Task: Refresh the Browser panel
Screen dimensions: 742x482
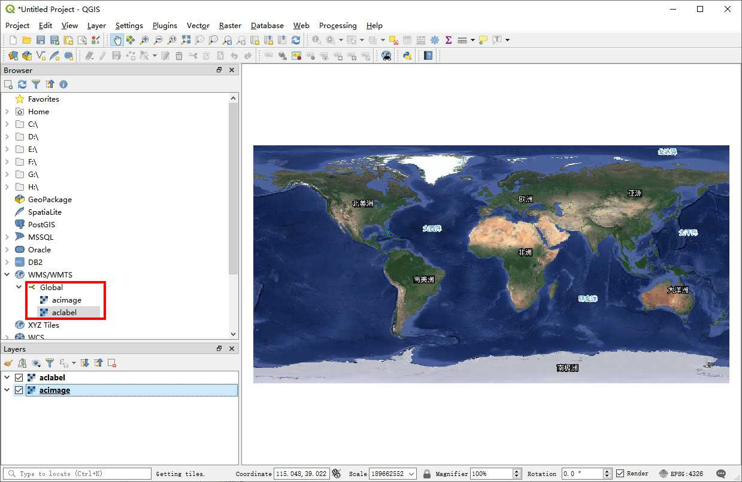Action: (22, 84)
